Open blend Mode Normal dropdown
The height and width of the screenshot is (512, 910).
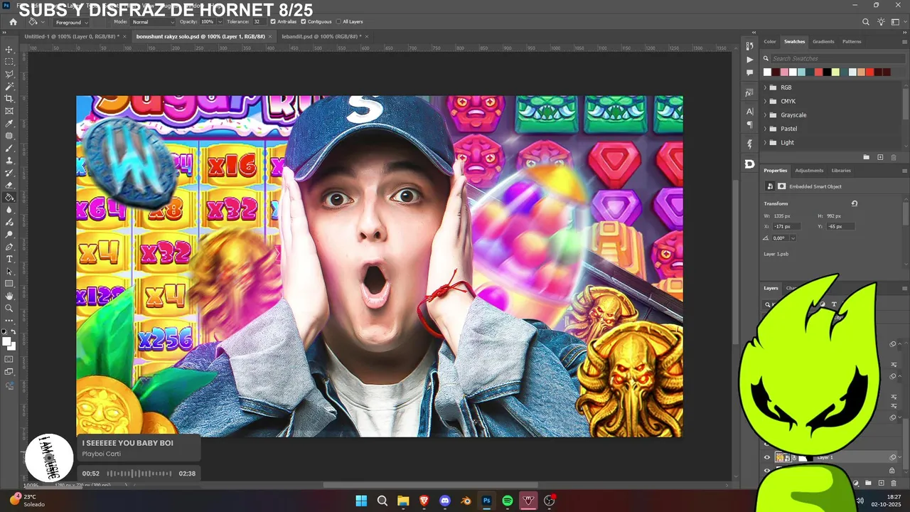[x=151, y=22]
